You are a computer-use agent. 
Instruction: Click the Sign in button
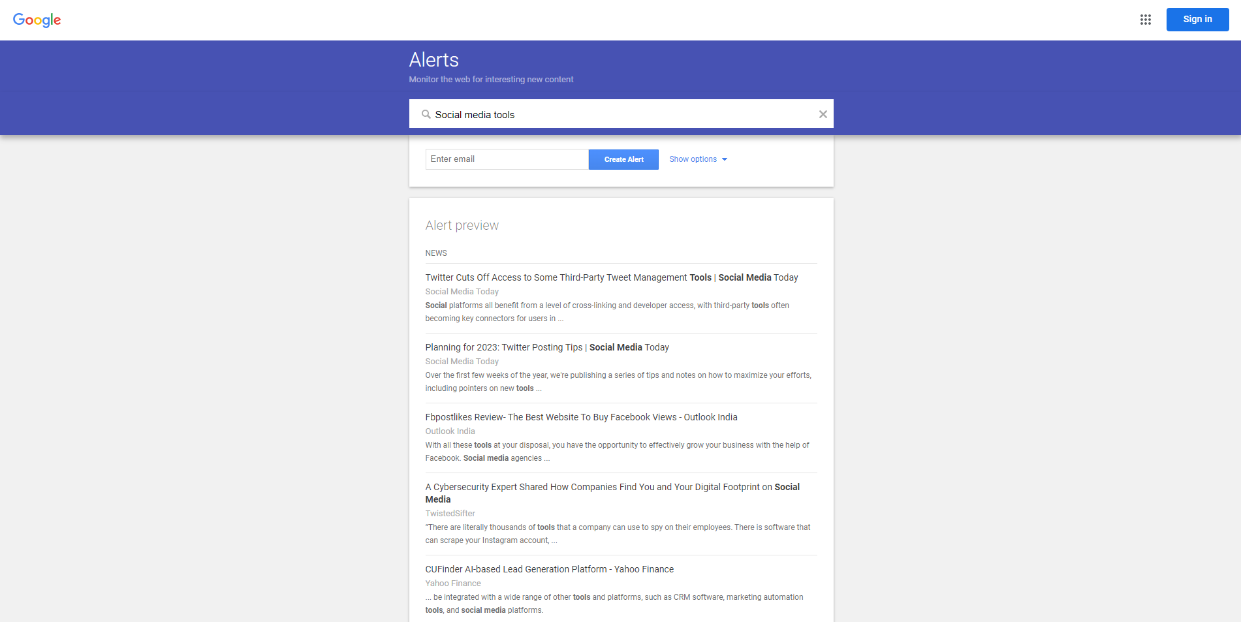click(1197, 20)
